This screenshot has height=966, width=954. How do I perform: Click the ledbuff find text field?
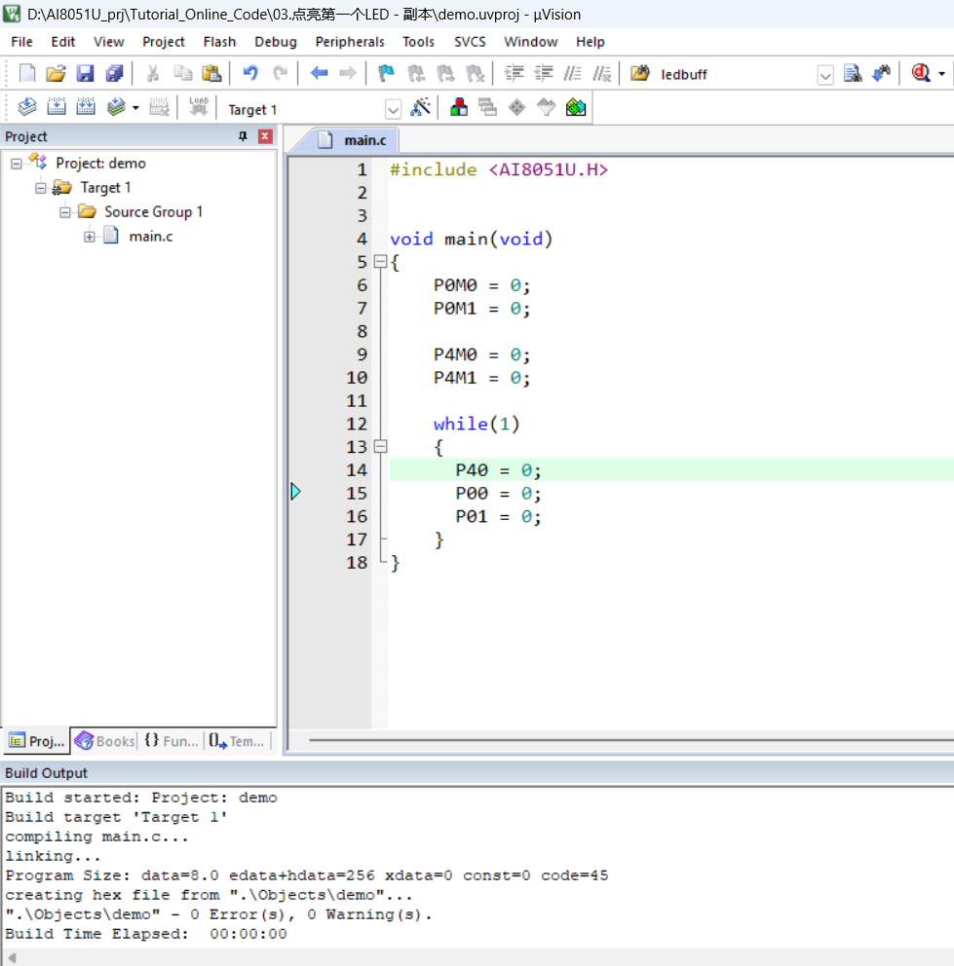pyautogui.click(x=736, y=75)
